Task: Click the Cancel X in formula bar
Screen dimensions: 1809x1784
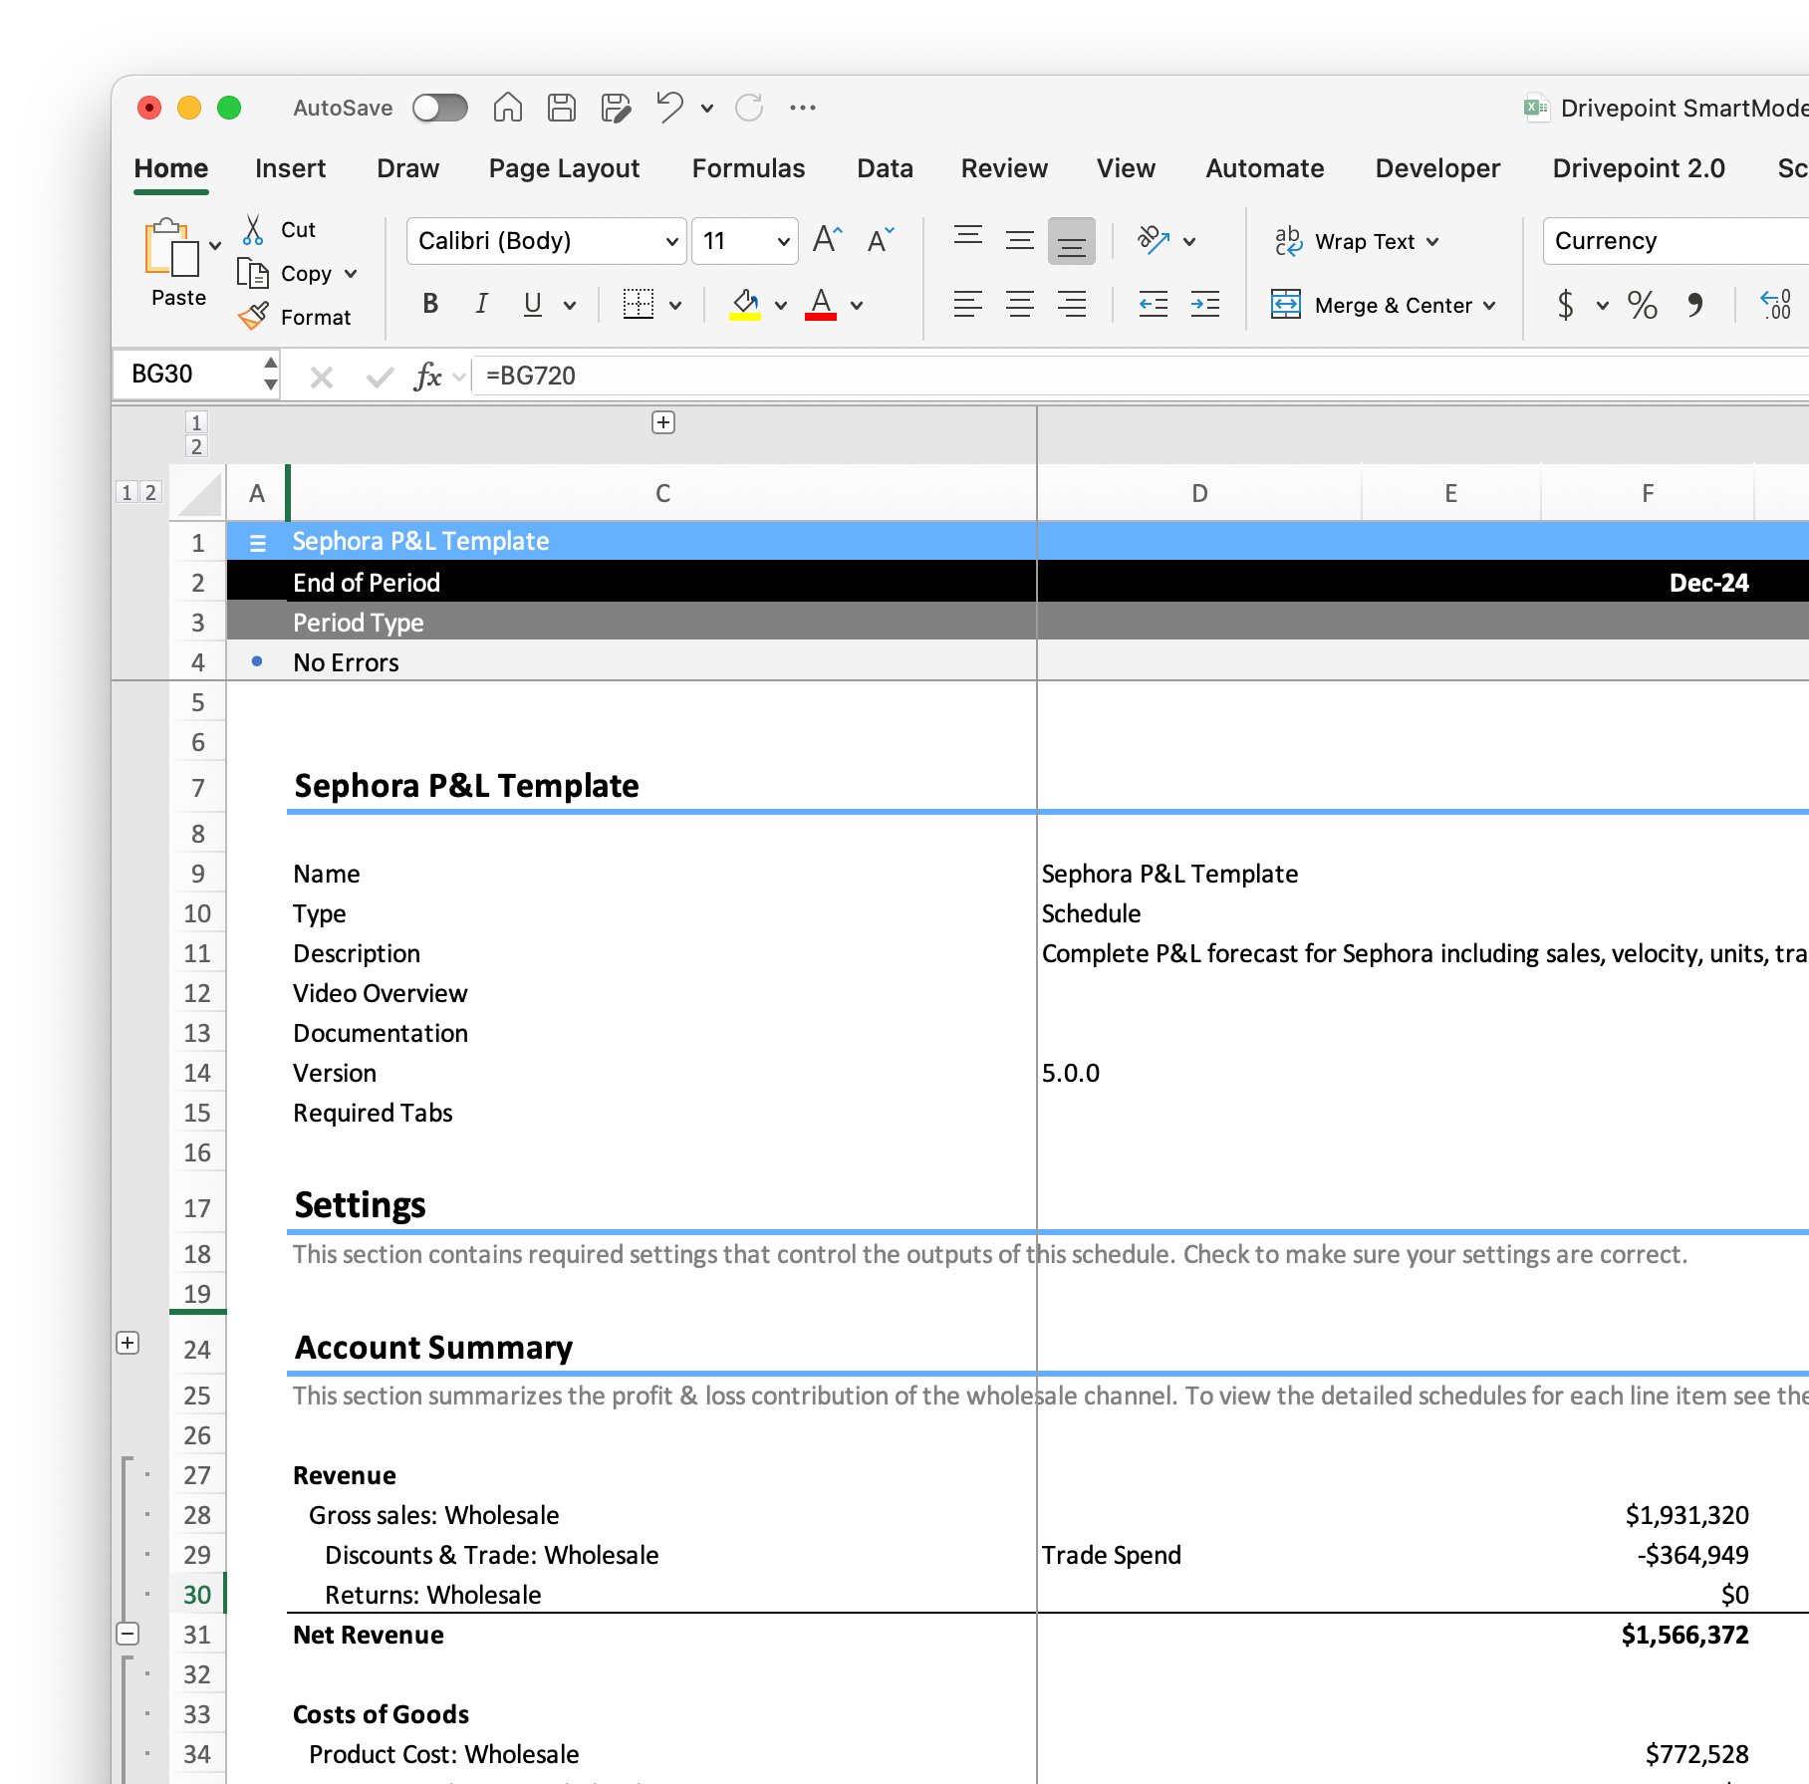Action: 321,377
